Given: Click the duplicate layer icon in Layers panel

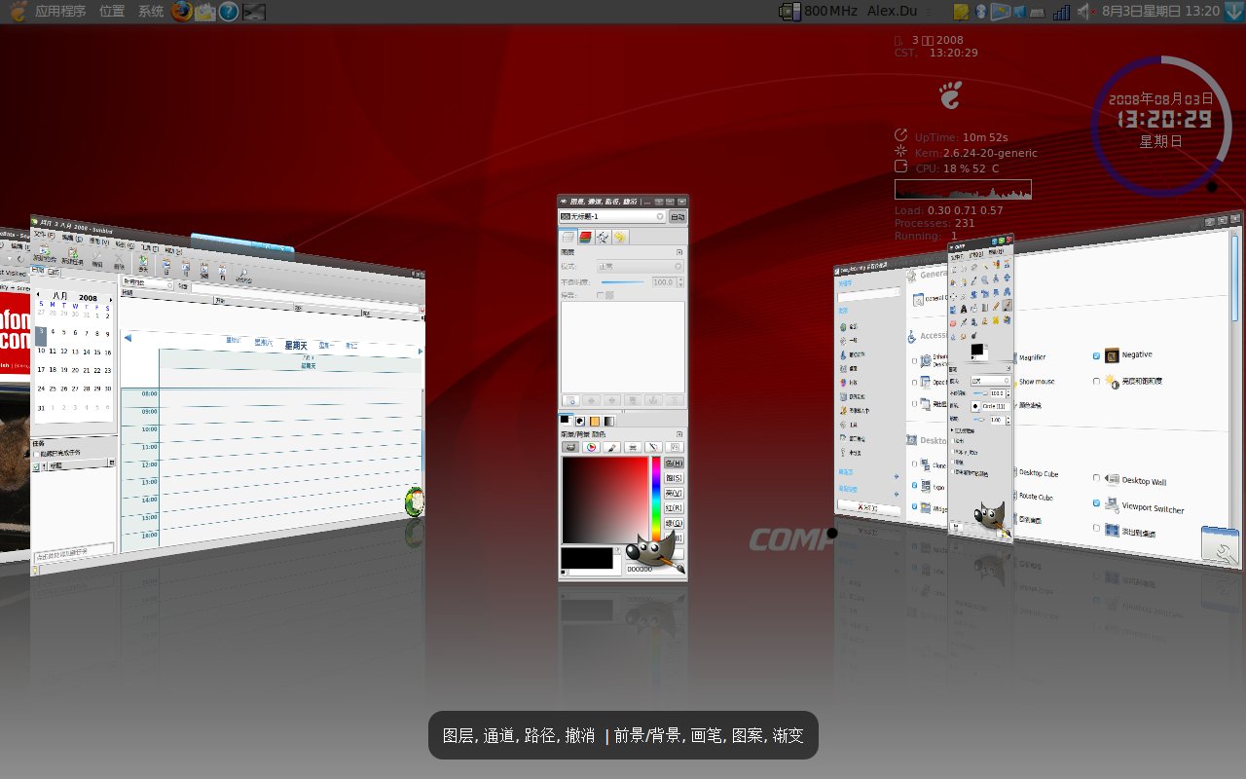Looking at the screenshot, I should click(x=633, y=400).
